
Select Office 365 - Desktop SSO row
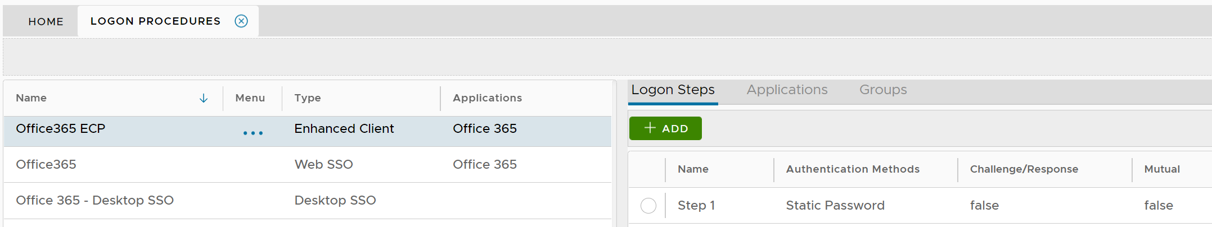(x=94, y=200)
